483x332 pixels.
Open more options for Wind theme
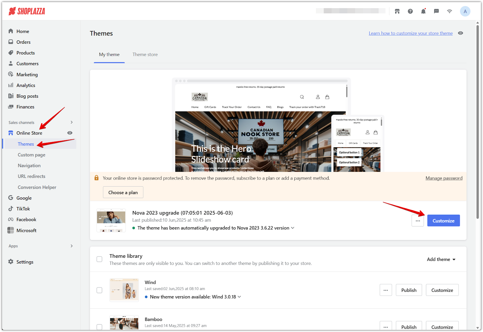click(x=386, y=290)
